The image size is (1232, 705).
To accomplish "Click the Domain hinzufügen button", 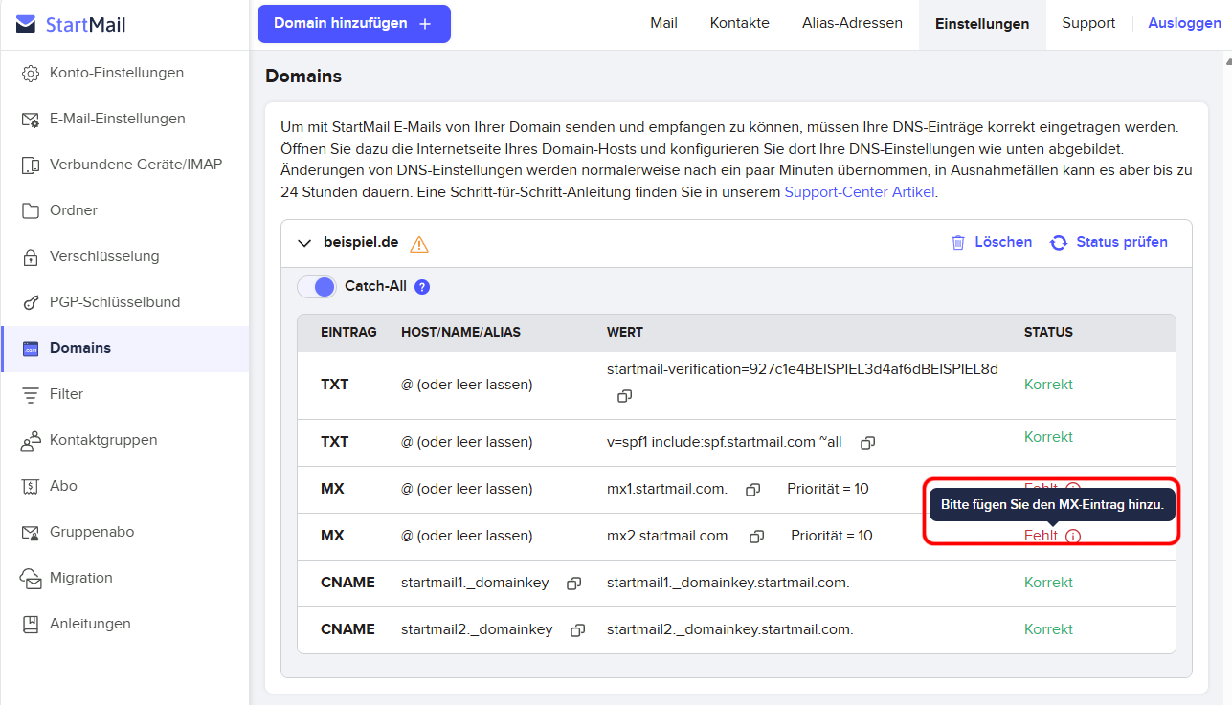I will tap(353, 24).
